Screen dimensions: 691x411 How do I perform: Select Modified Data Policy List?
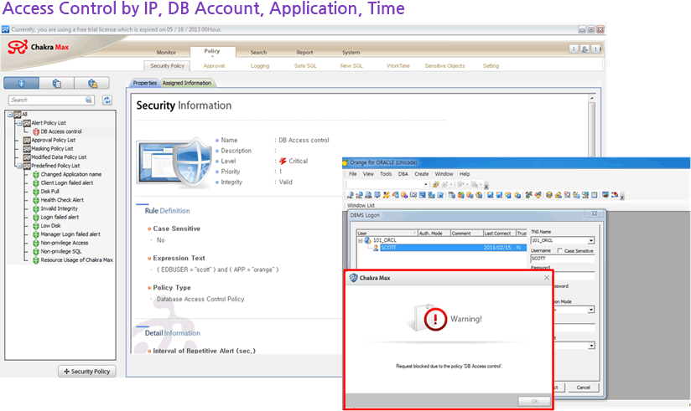(59, 157)
